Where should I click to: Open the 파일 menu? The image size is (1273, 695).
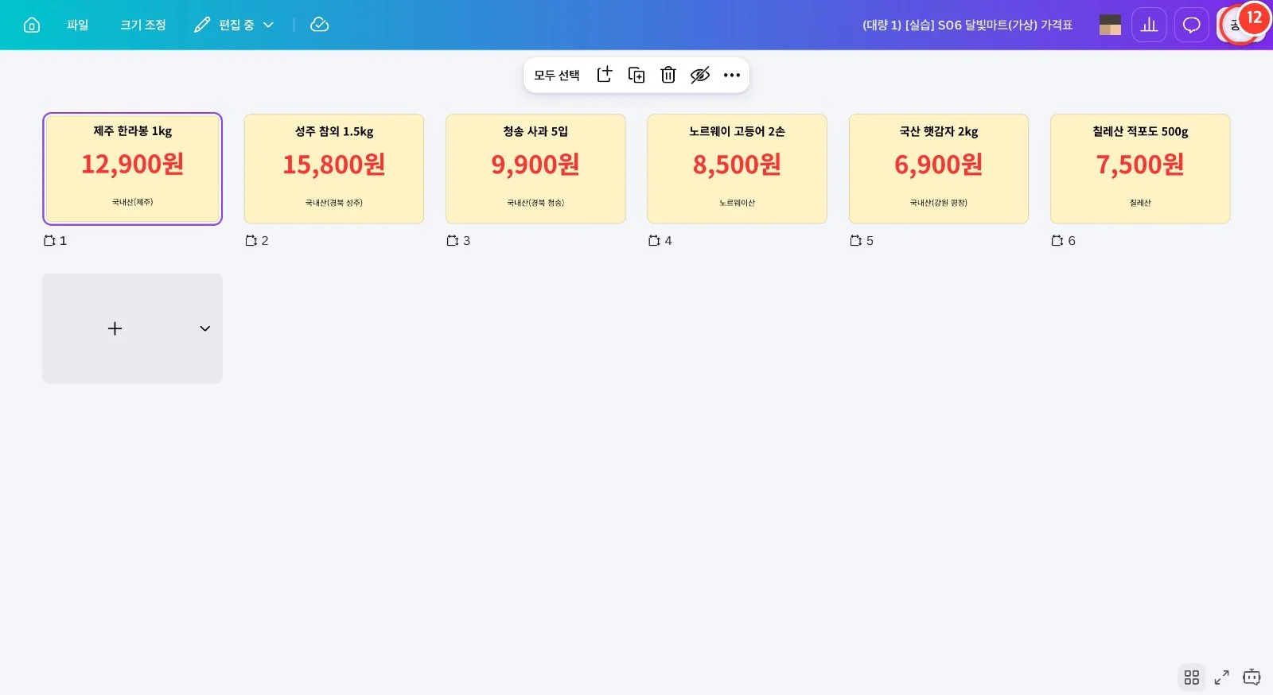78,25
